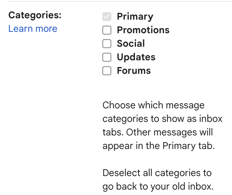Tick the Social category checkbox
This screenshot has width=232, height=195.
107,44
